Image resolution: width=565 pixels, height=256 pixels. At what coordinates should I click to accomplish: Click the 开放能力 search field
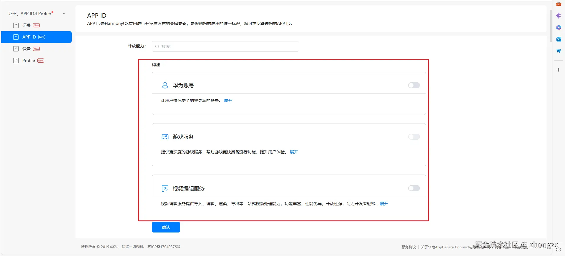pyautogui.click(x=225, y=46)
